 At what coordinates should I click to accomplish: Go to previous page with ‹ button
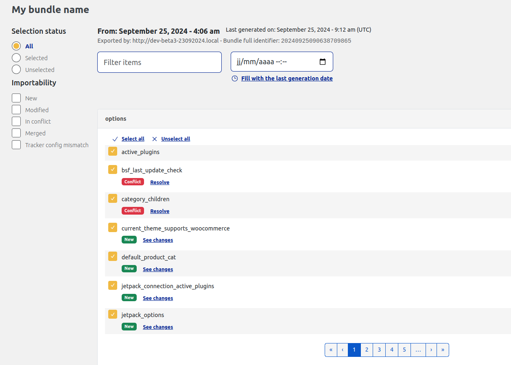pos(343,350)
